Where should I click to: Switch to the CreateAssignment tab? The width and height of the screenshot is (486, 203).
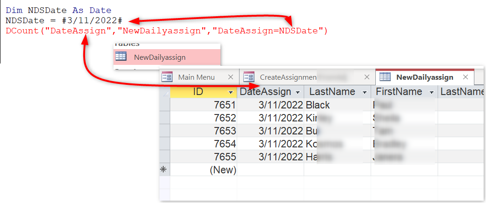coord(288,77)
